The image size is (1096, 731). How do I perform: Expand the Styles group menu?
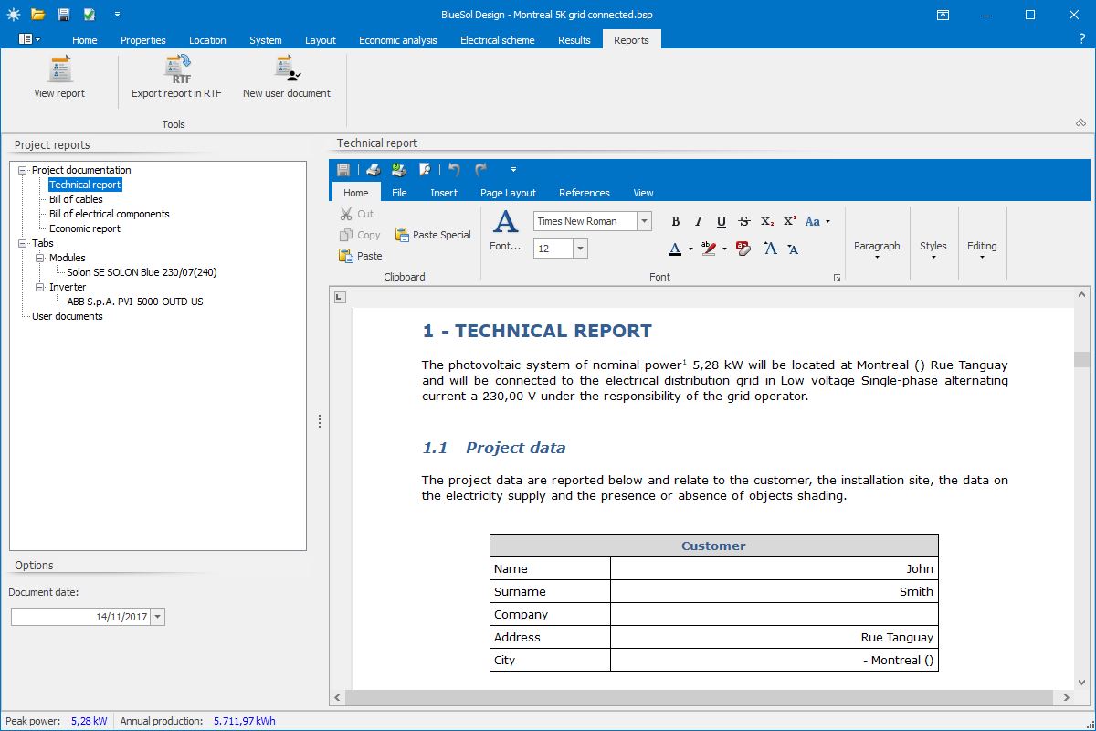point(933,249)
